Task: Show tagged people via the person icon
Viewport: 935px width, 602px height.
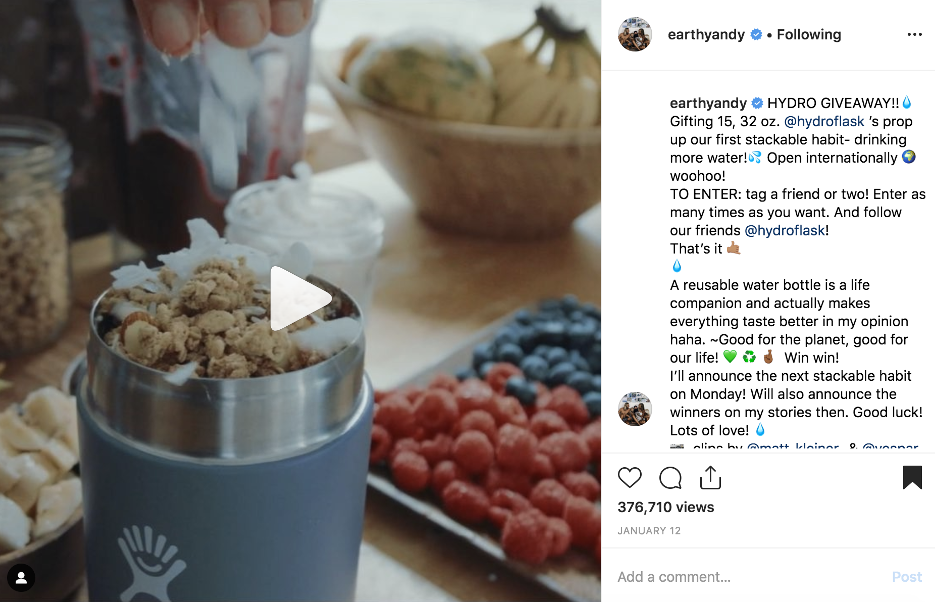Action: [x=21, y=577]
